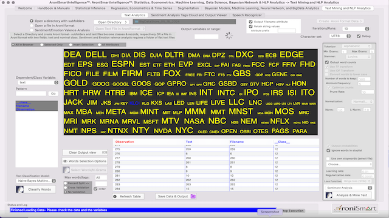Viewport: 389px width, 218px height.
Task: Click the purple folder icon on Save Data & Output
Action: click(193, 196)
